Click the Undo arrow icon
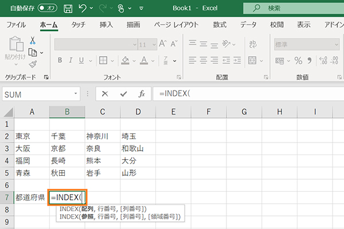This screenshot has width=344, height=229. tap(83, 9)
